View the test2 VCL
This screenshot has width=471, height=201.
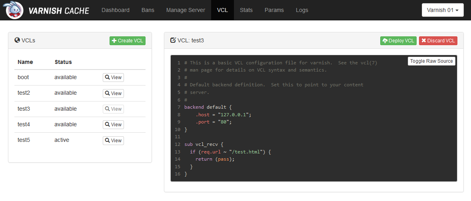tap(113, 93)
